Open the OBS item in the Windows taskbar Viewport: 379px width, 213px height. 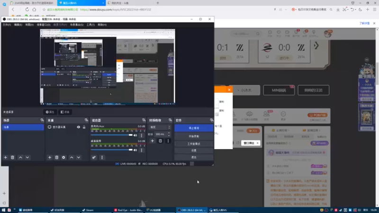pos(192,210)
